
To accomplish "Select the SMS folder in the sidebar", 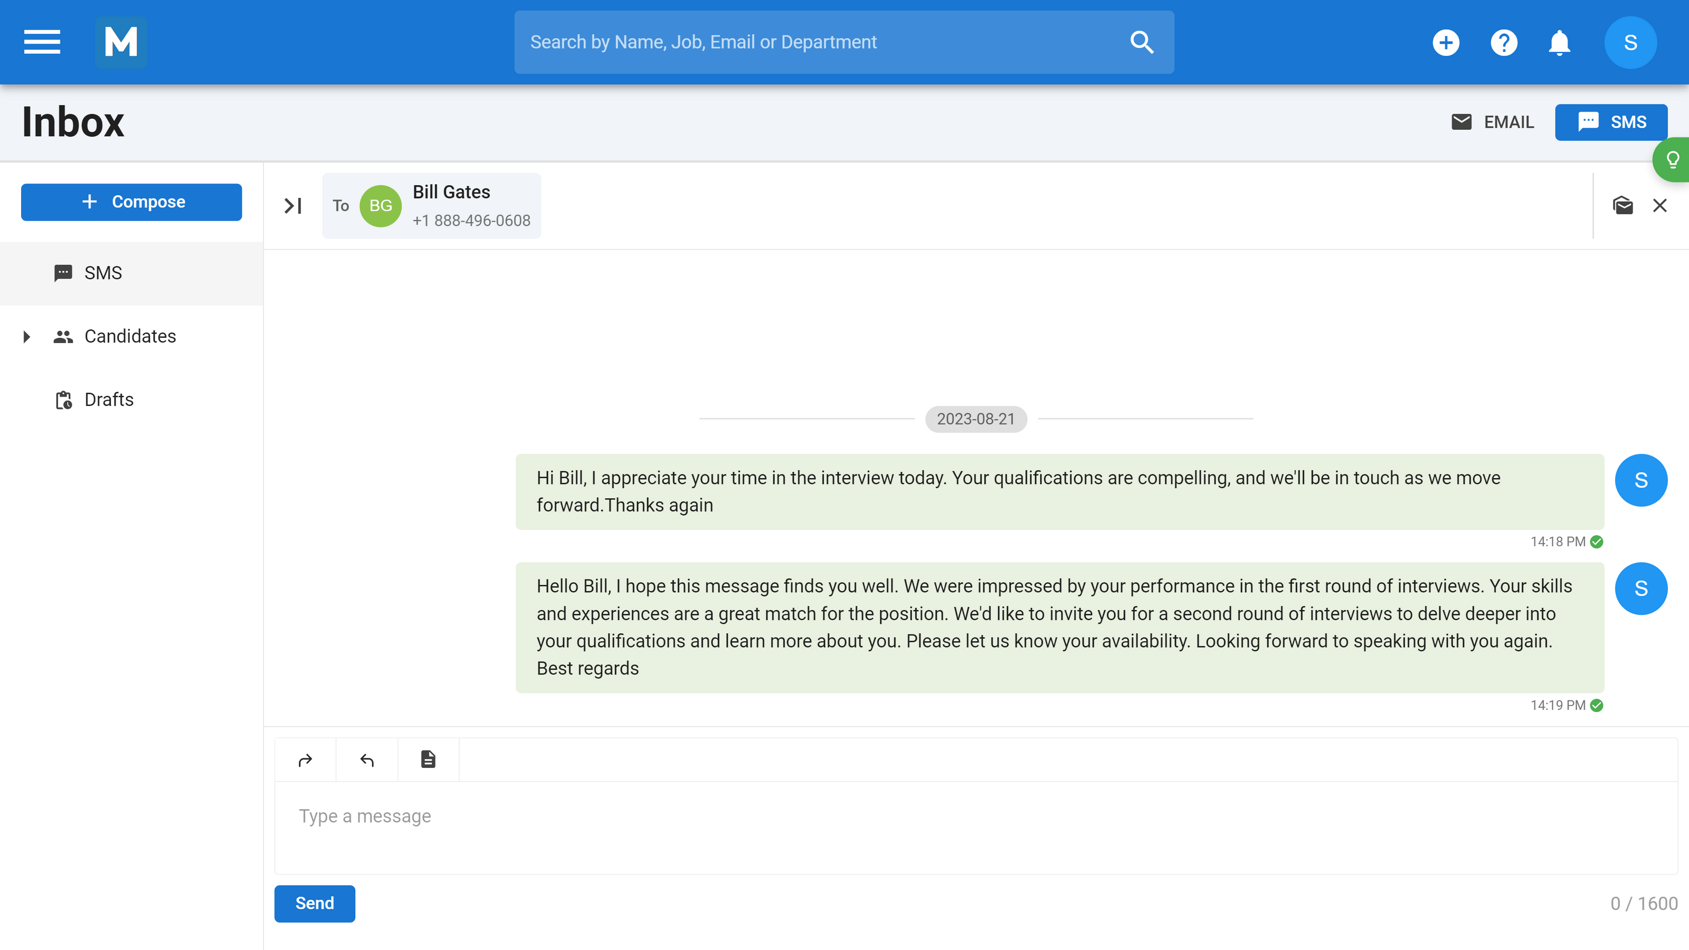I will coord(102,273).
